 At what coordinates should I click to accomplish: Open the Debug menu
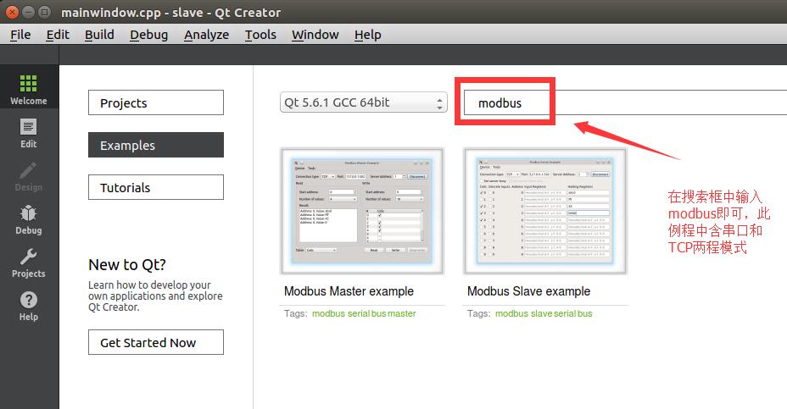(x=148, y=35)
